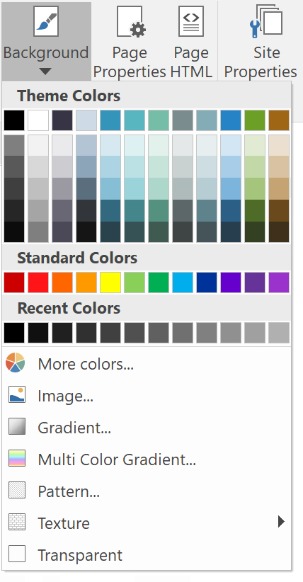
Task: Pick the bright red standard color
Action: 38,283
